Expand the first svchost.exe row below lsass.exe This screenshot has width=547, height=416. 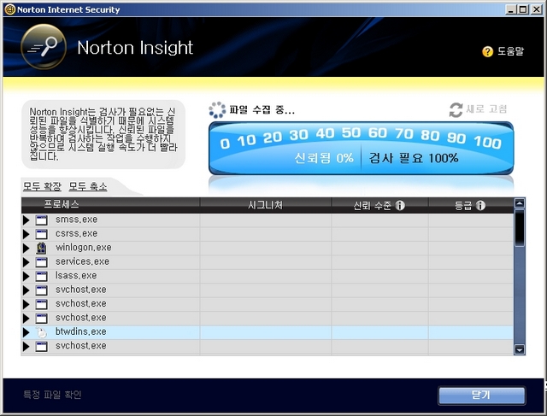coord(26,290)
